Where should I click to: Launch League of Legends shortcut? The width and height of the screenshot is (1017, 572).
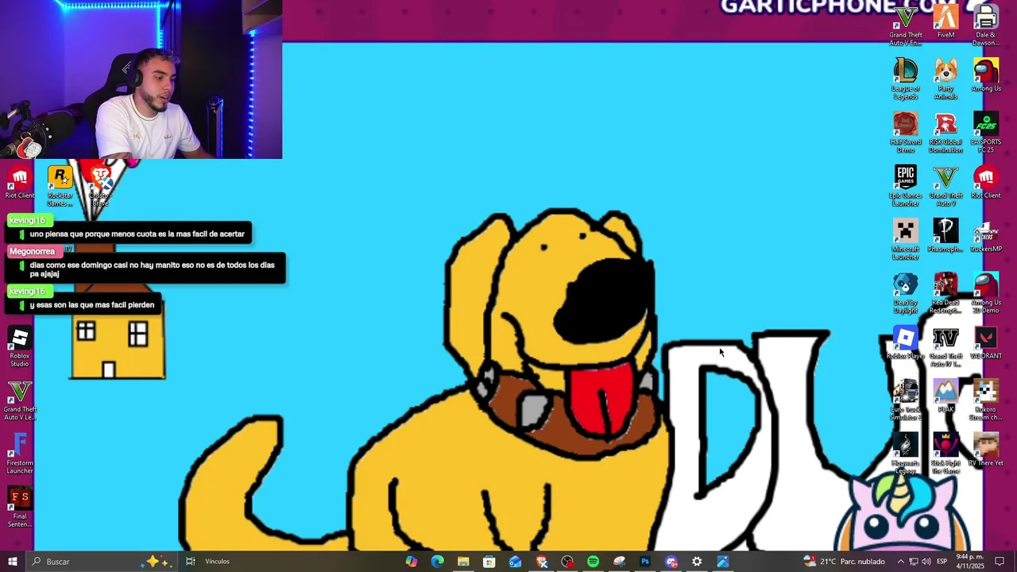pyautogui.click(x=906, y=79)
